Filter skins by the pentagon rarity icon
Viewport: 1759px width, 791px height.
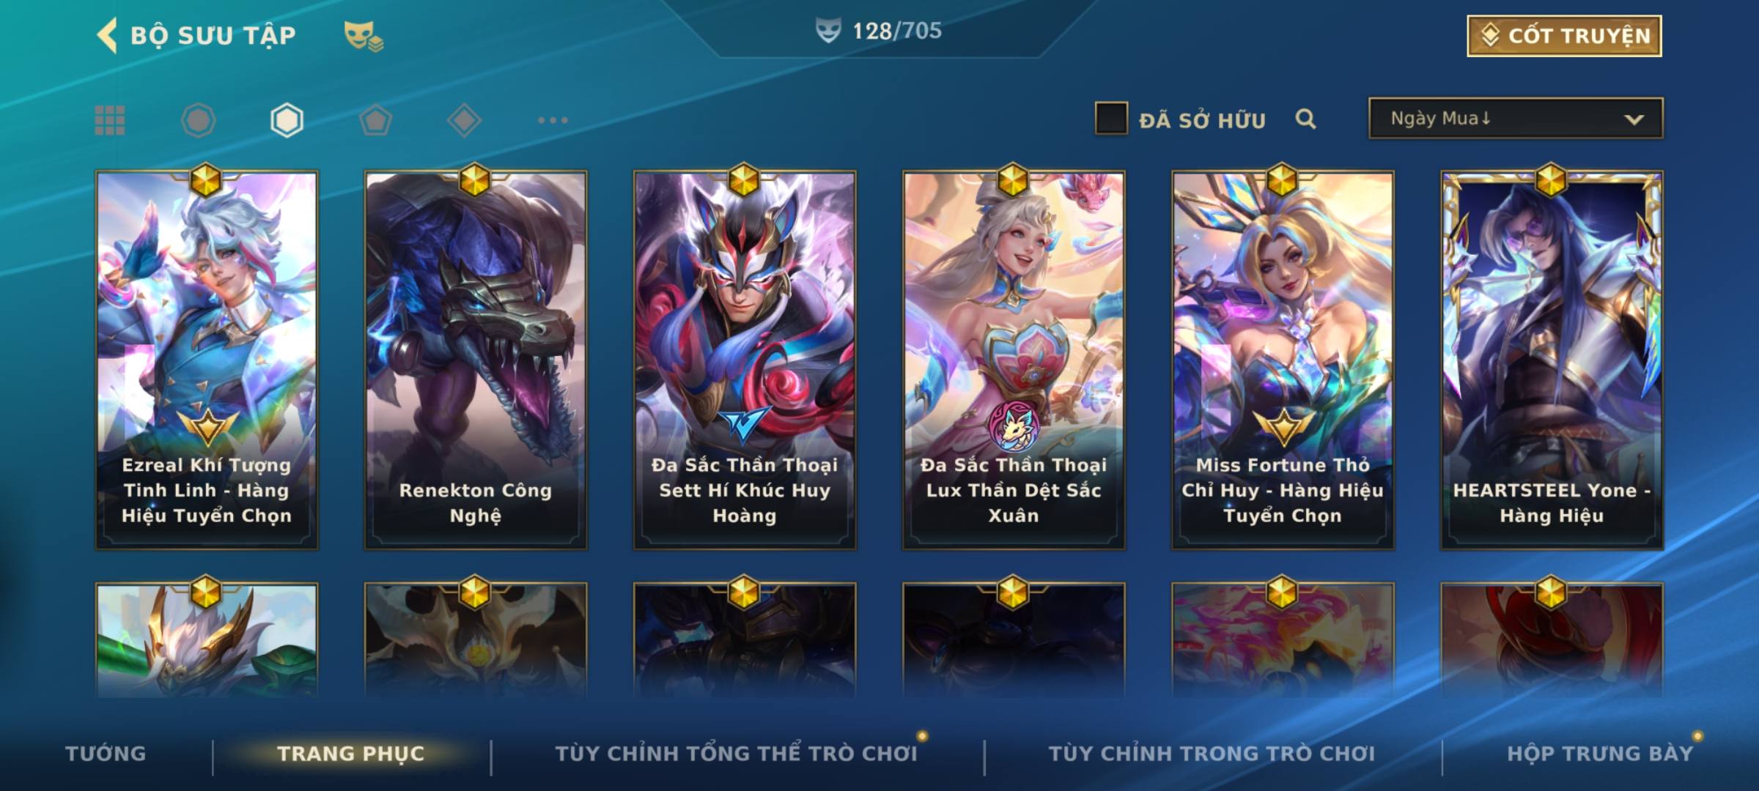click(375, 120)
